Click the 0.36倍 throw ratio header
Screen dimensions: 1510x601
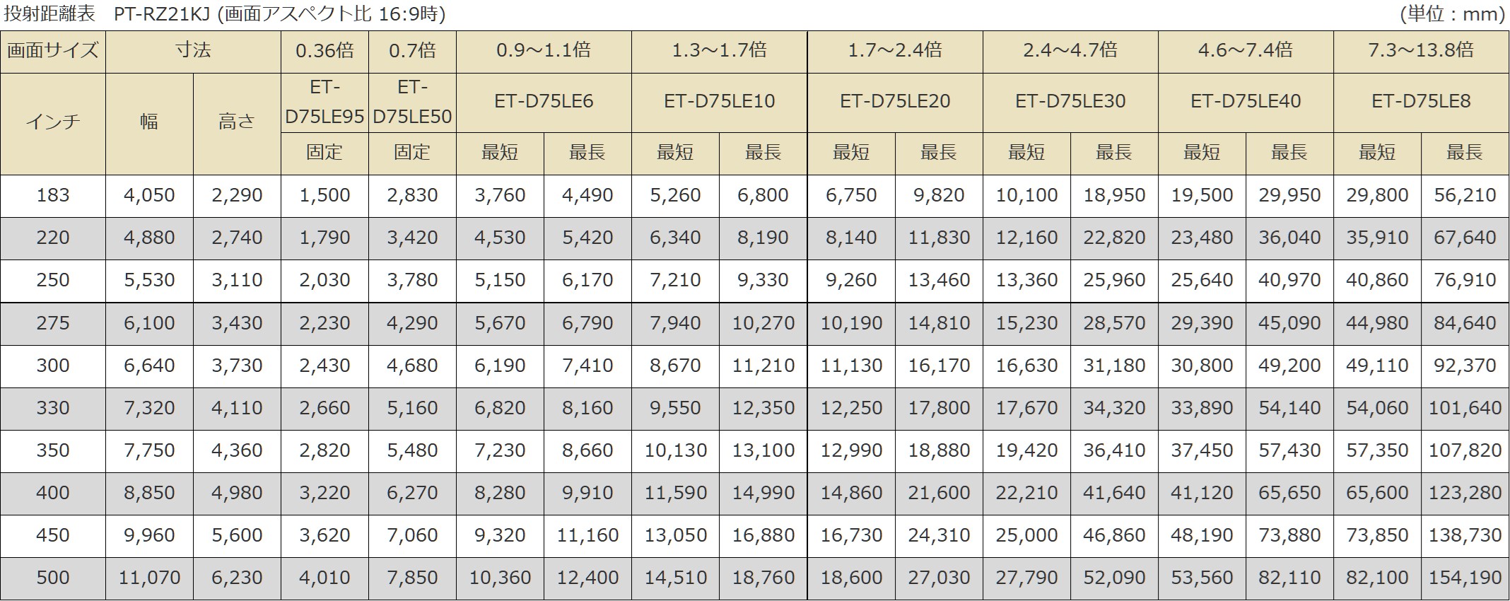pyautogui.click(x=324, y=52)
